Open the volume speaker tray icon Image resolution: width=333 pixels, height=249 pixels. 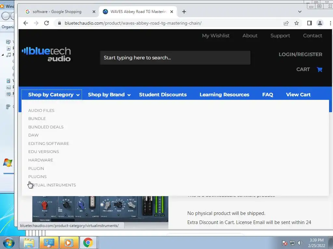coord(300,243)
